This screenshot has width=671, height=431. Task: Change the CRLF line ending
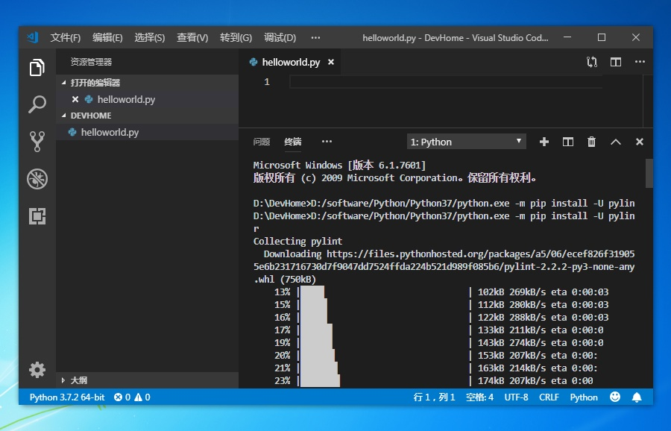tap(549, 397)
